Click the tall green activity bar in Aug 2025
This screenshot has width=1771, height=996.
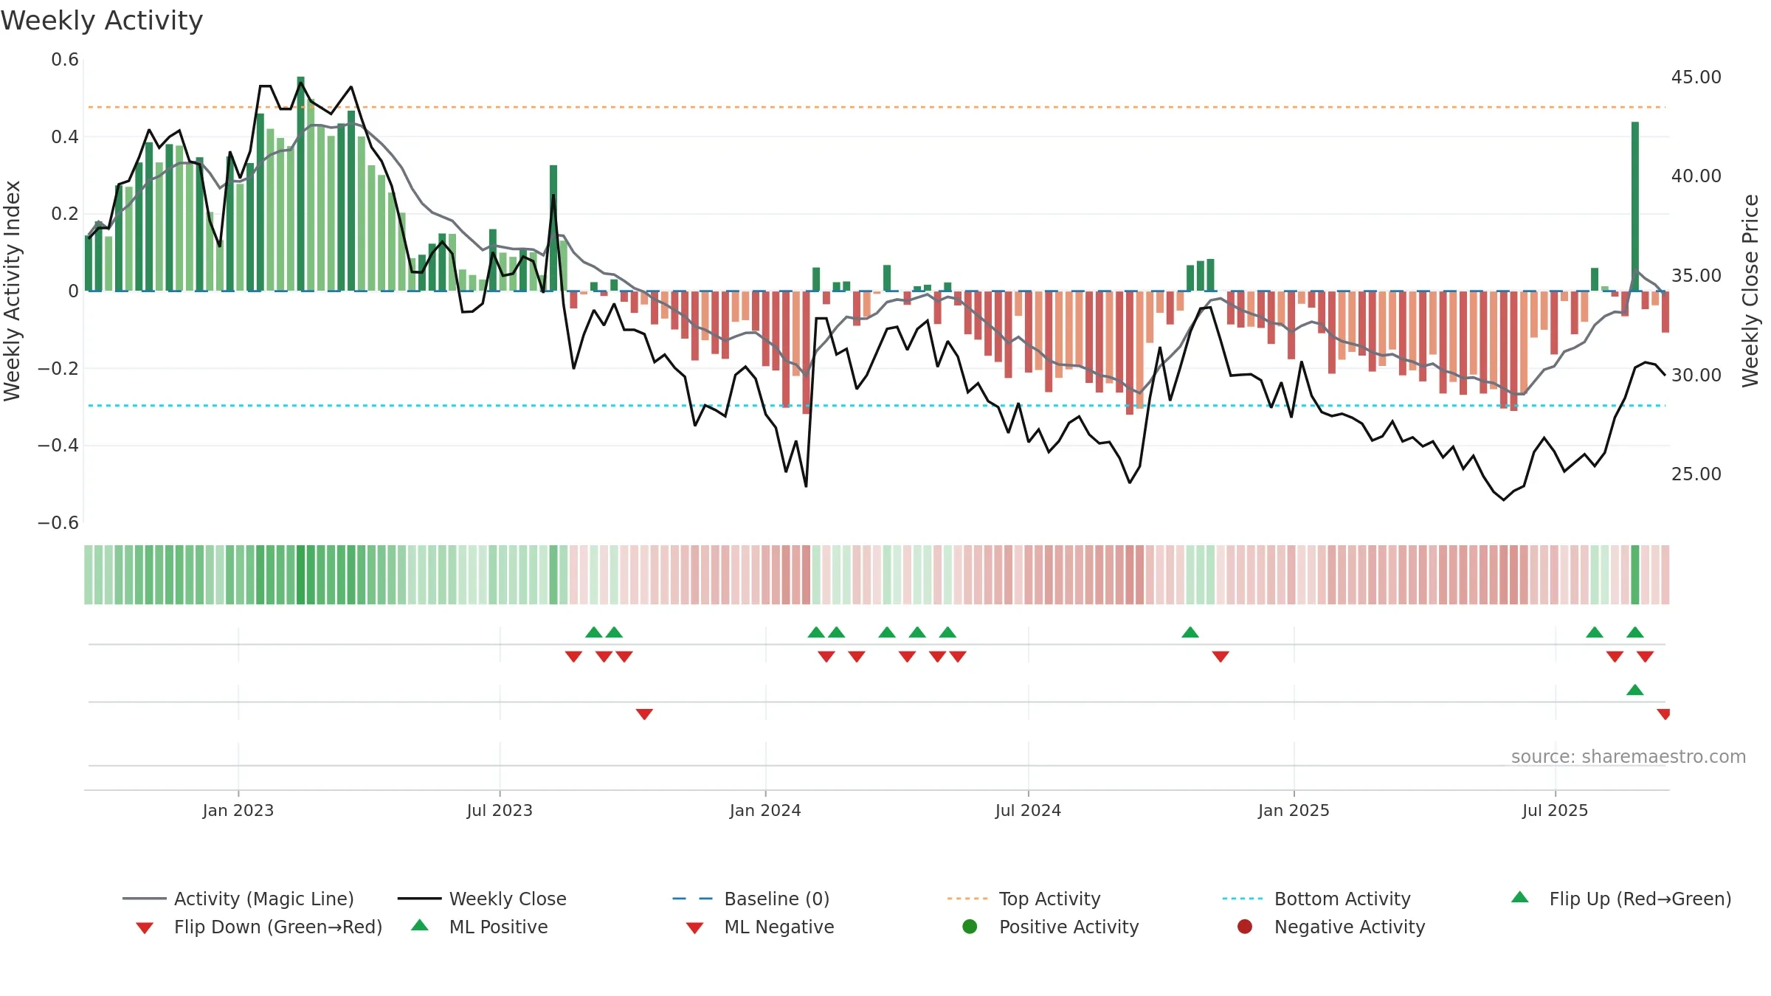point(1635,207)
